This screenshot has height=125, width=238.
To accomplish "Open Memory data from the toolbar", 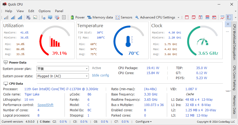I will pyautogui.click(x=100, y=17).
